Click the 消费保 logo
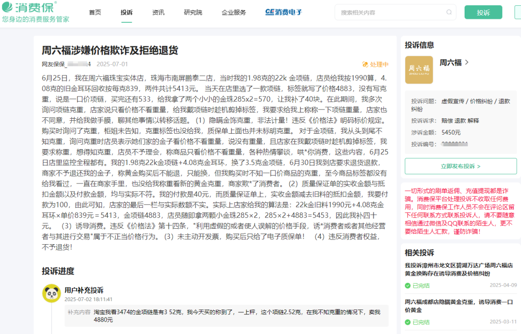This screenshot has width=521, height=334. (29, 7)
